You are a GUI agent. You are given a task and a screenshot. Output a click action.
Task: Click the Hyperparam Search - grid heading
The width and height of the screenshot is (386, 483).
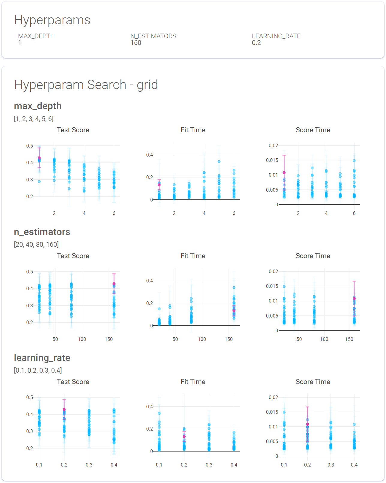click(x=86, y=85)
